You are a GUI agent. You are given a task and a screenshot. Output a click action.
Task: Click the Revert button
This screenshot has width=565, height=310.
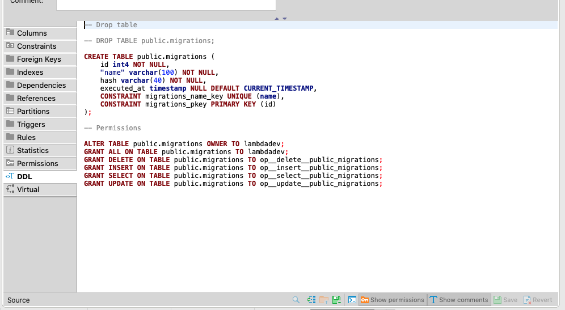point(538,300)
